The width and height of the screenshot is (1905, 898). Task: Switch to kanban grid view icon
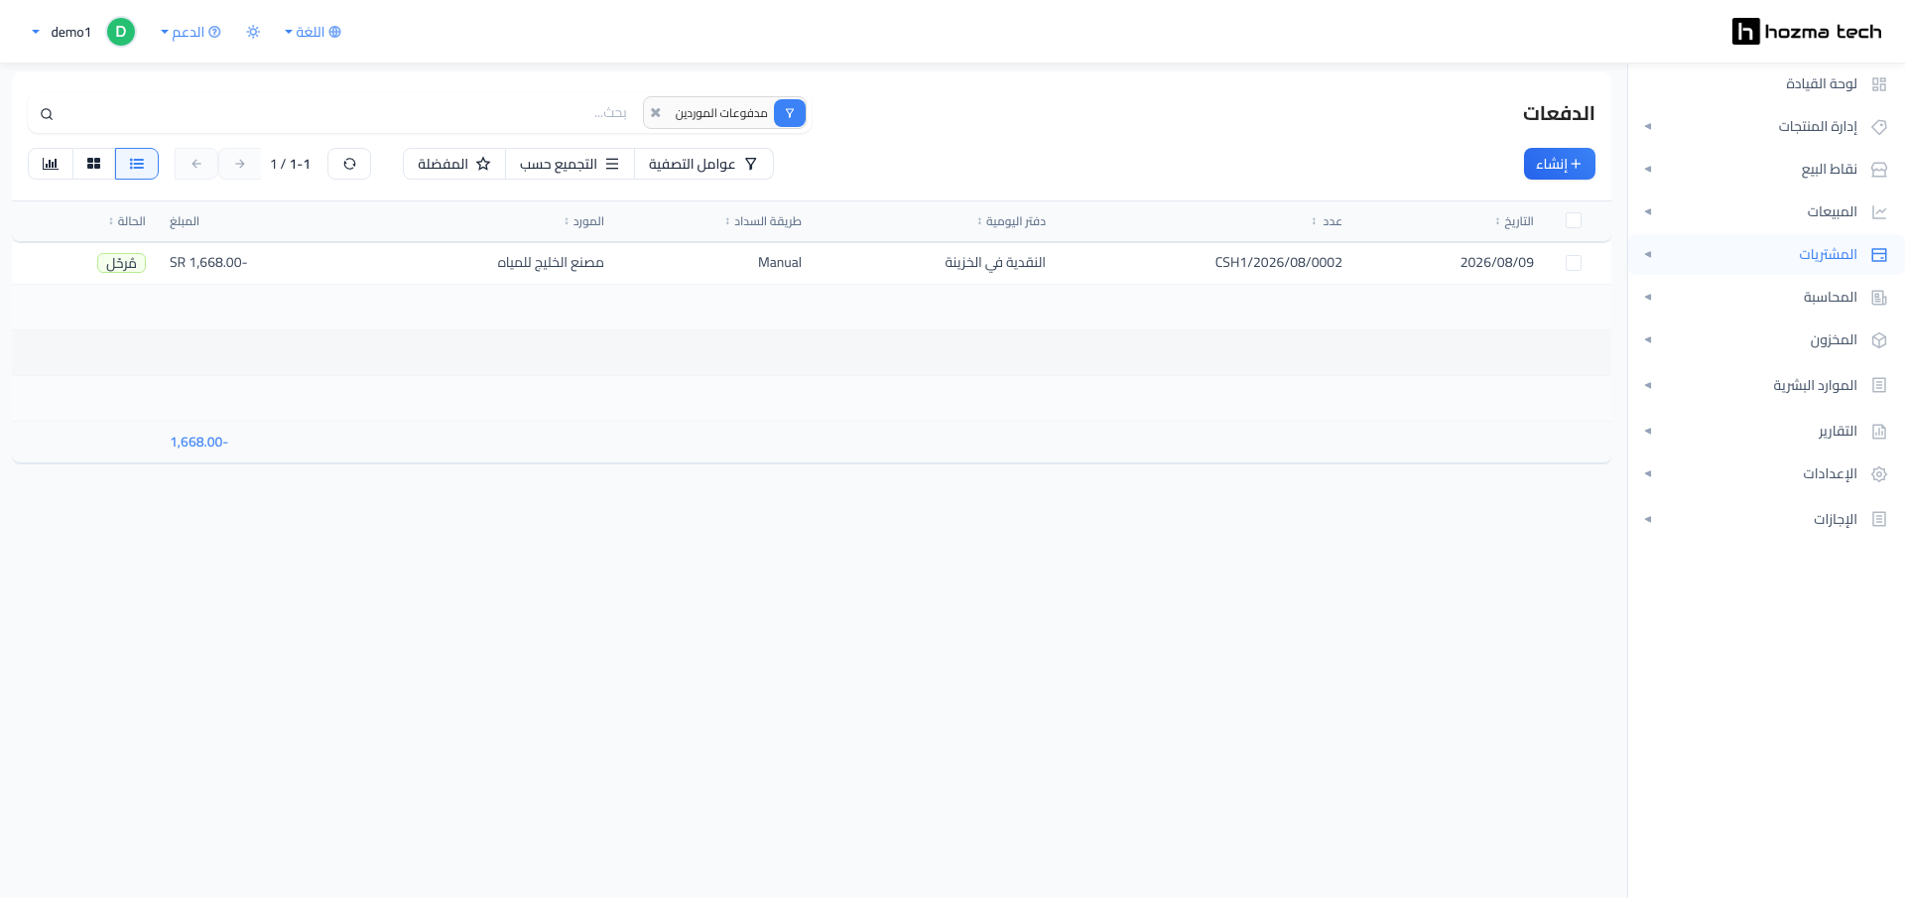(x=94, y=164)
